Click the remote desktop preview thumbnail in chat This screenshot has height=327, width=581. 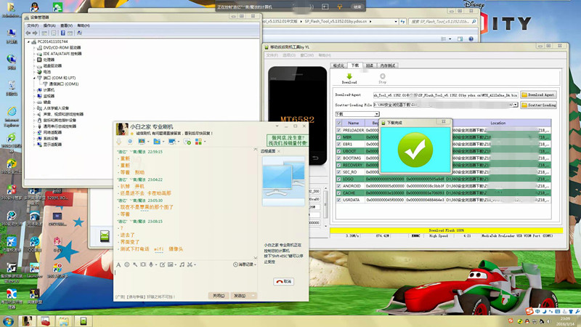(x=283, y=181)
